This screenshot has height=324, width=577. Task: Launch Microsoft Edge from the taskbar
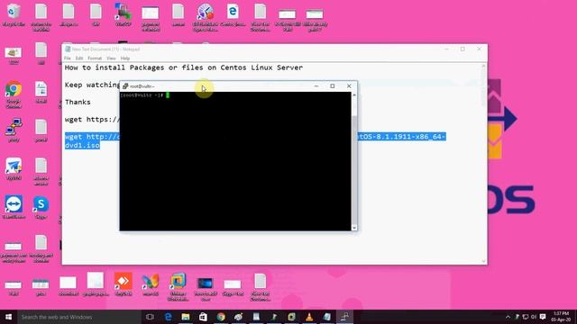[168, 317]
